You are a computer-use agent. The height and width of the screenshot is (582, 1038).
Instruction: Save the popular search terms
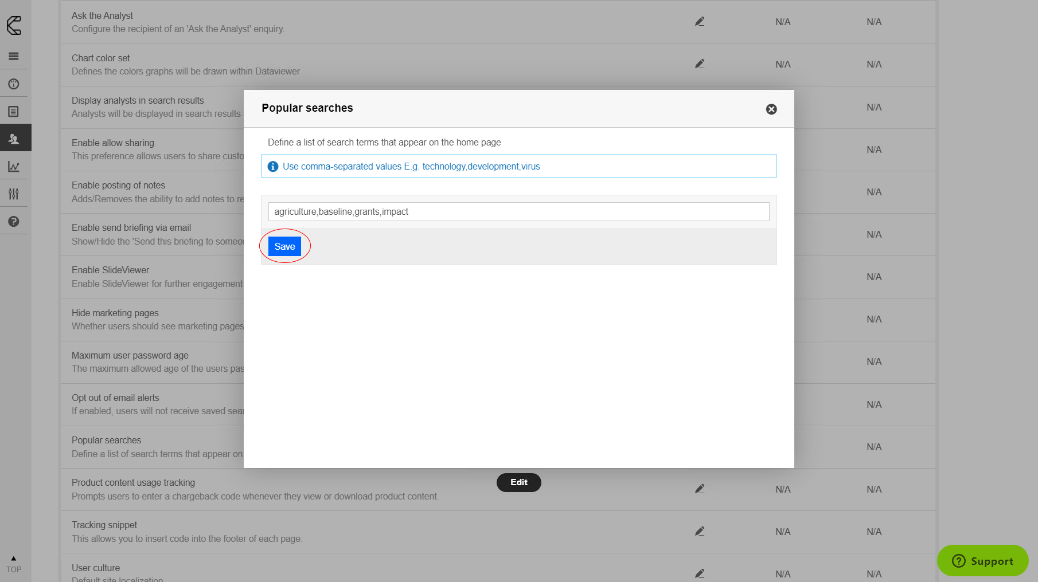coord(284,246)
